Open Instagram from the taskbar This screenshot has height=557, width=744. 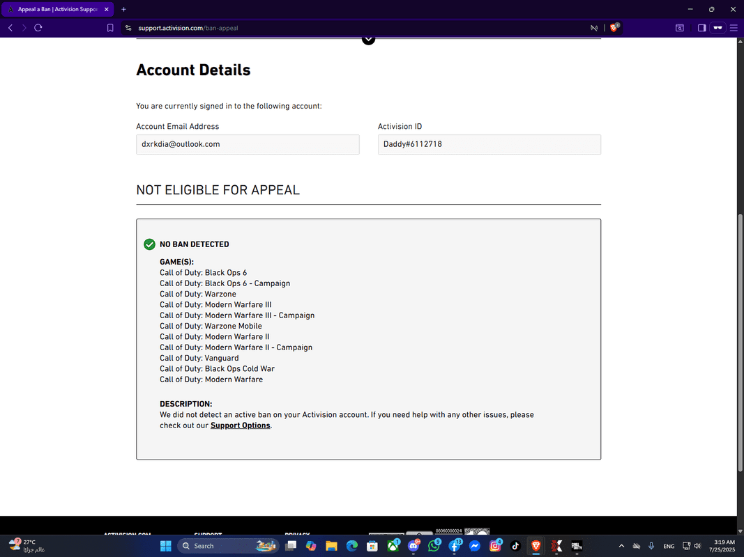(495, 546)
